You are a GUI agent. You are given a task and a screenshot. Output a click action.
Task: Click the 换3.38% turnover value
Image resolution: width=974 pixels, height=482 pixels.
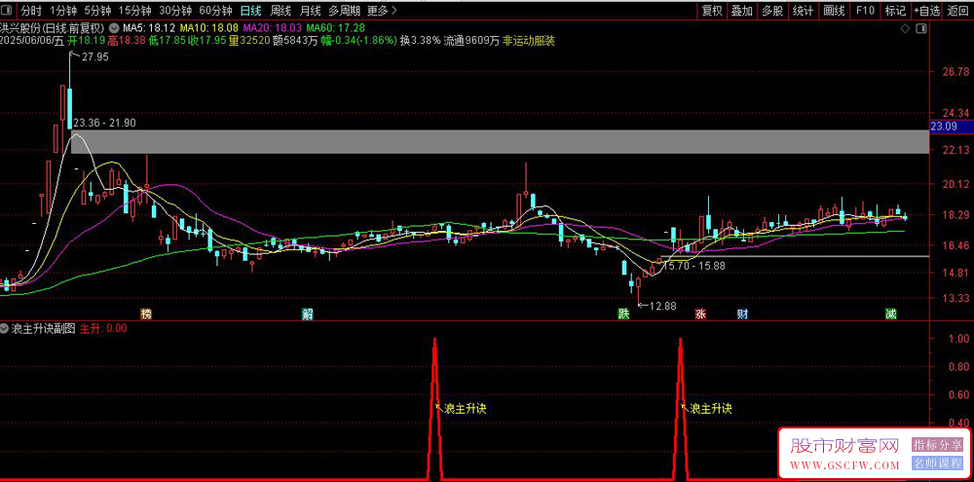click(x=421, y=40)
